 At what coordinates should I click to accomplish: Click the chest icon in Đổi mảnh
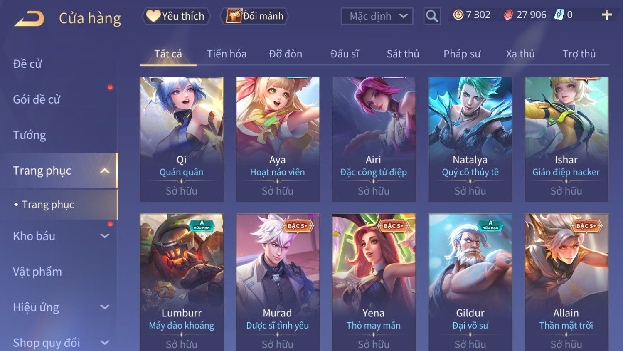pyautogui.click(x=234, y=16)
